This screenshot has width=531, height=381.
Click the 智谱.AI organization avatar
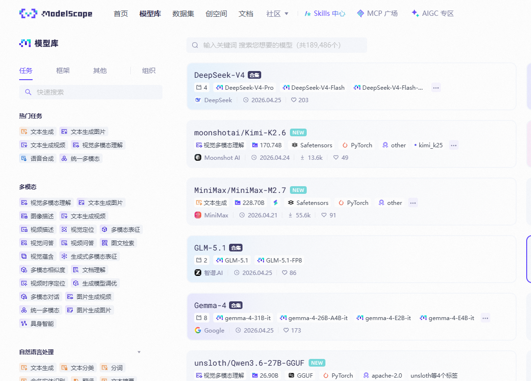click(x=198, y=273)
